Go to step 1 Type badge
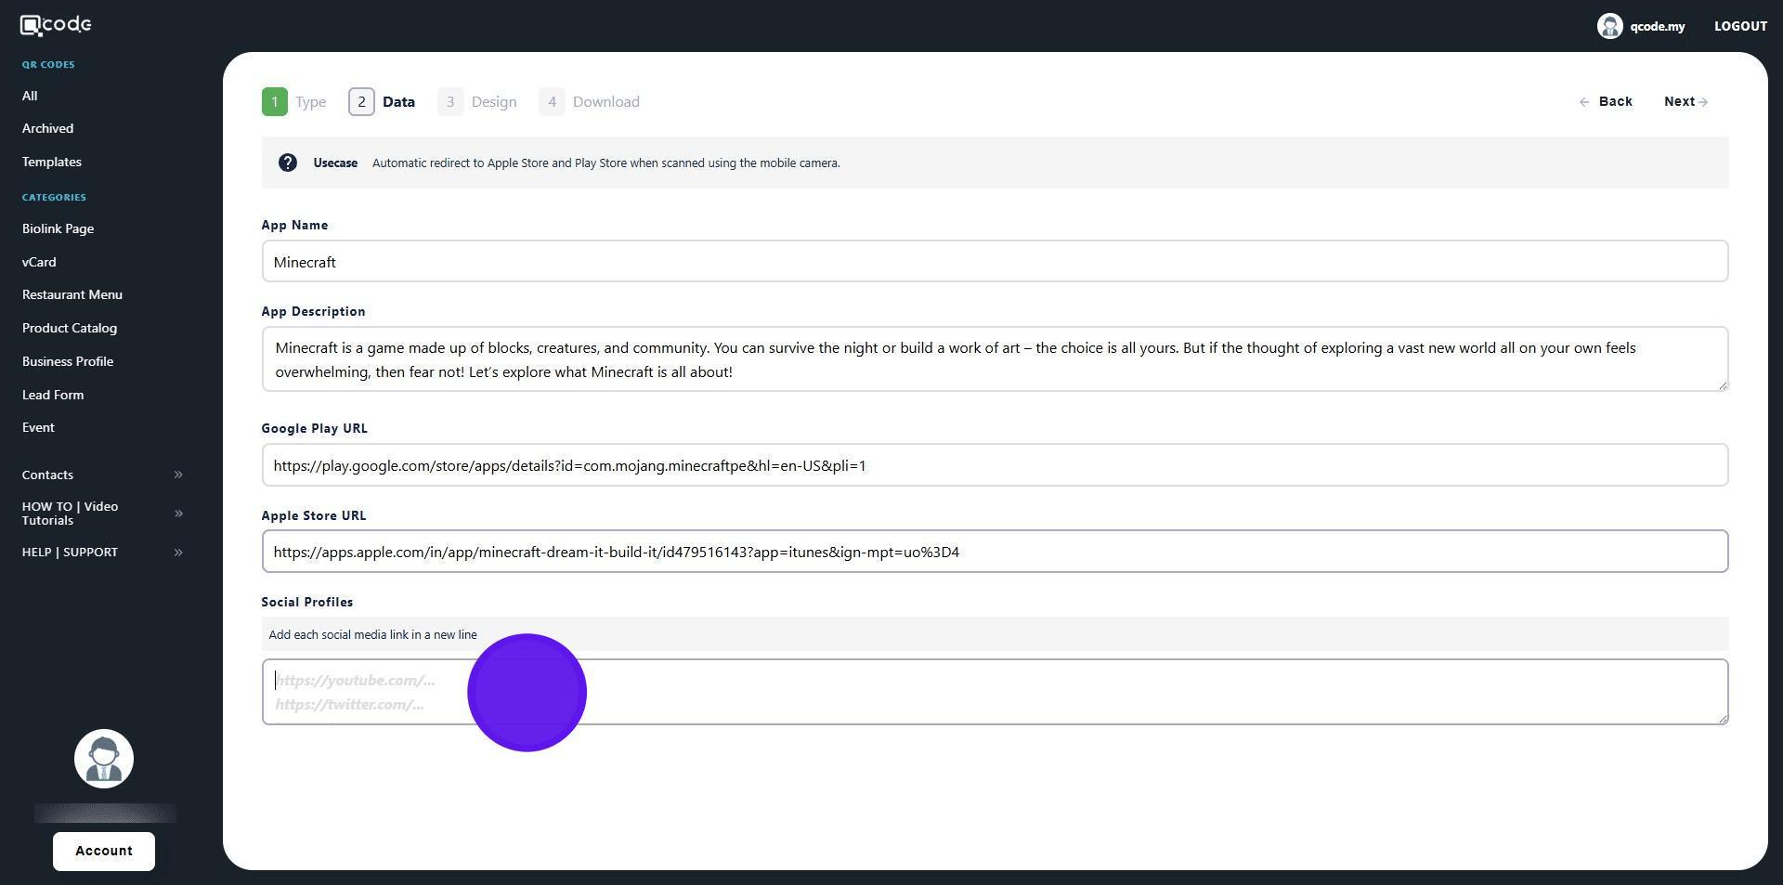1783x885 pixels. click(274, 102)
